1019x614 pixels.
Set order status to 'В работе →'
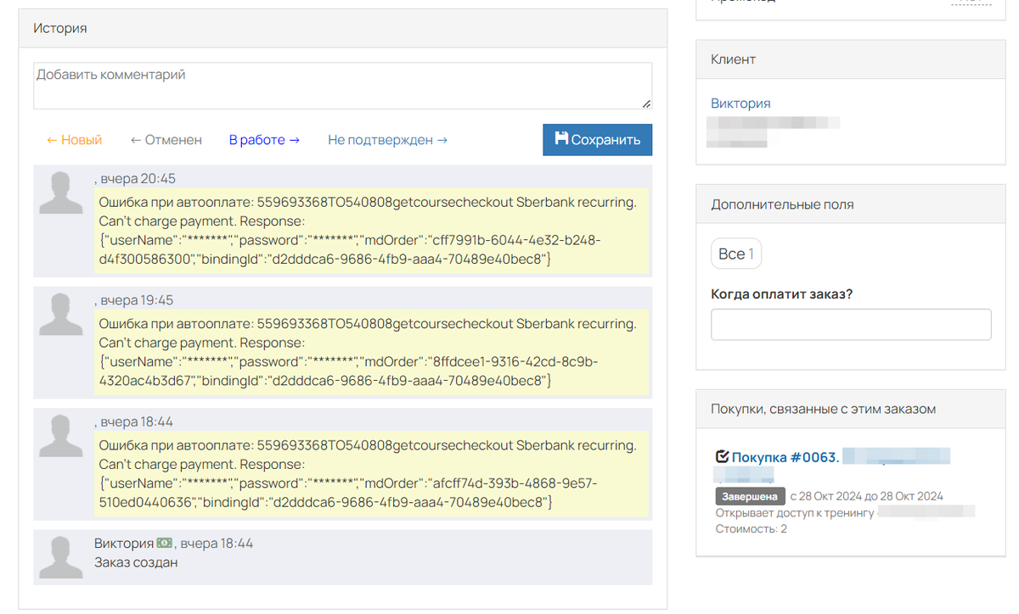click(x=264, y=140)
